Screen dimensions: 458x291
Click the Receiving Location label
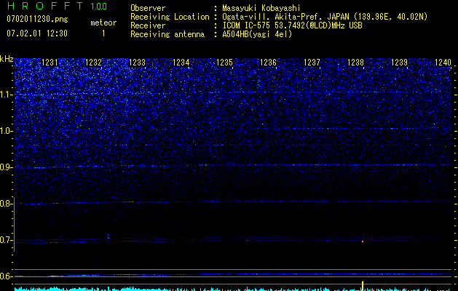click(170, 17)
